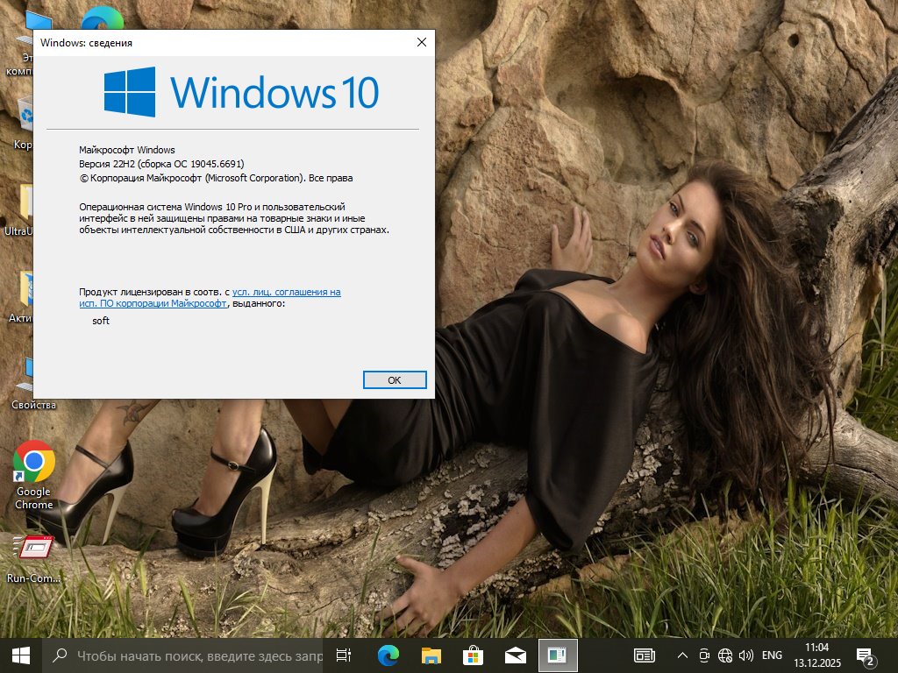Launch Microsoft Edge from the taskbar
Image resolution: width=898 pixels, height=673 pixels.
pyautogui.click(x=388, y=655)
